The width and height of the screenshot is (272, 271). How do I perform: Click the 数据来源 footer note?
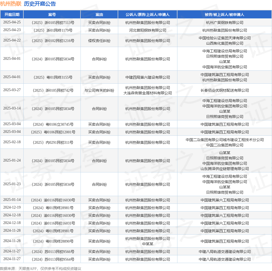41,269
